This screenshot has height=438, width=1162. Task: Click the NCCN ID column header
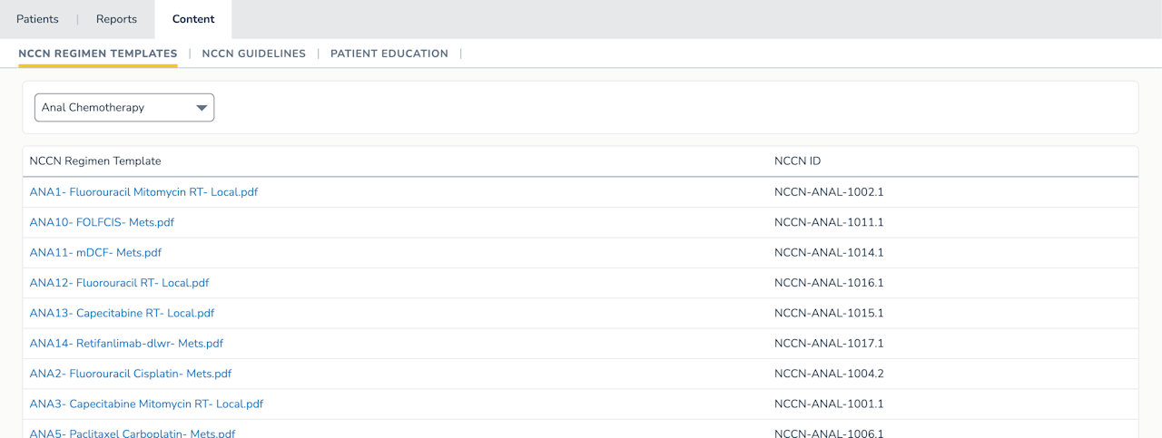click(x=797, y=161)
